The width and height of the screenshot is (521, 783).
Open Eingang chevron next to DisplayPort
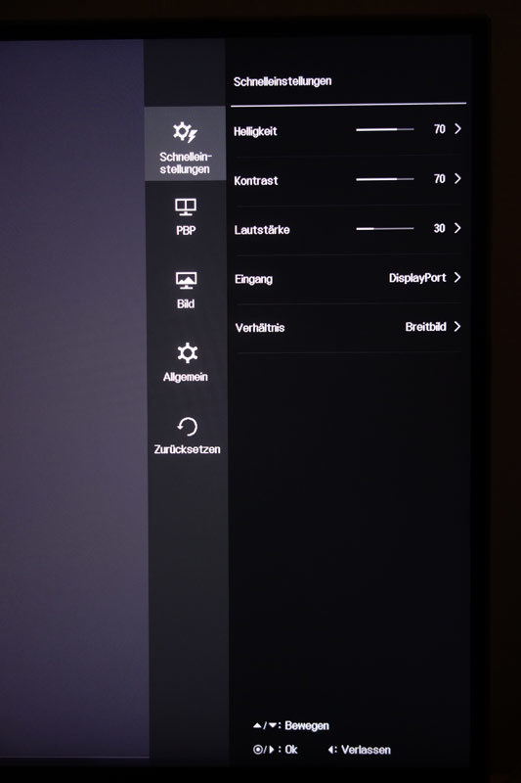coord(457,277)
